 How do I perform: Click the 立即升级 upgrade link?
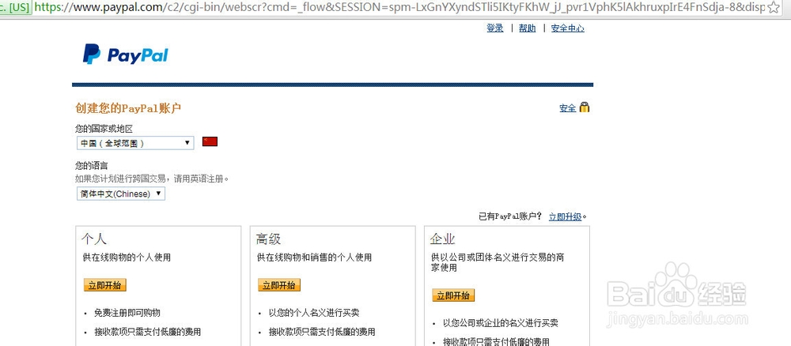point(565,216)
